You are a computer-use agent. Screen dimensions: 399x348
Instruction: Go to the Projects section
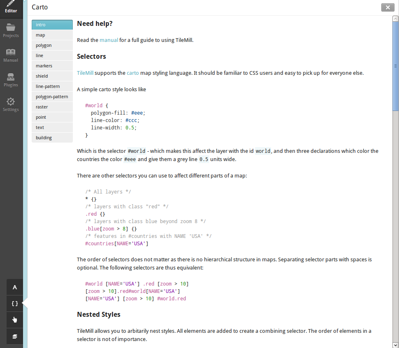pyautogui.click(x=11, y=31)
